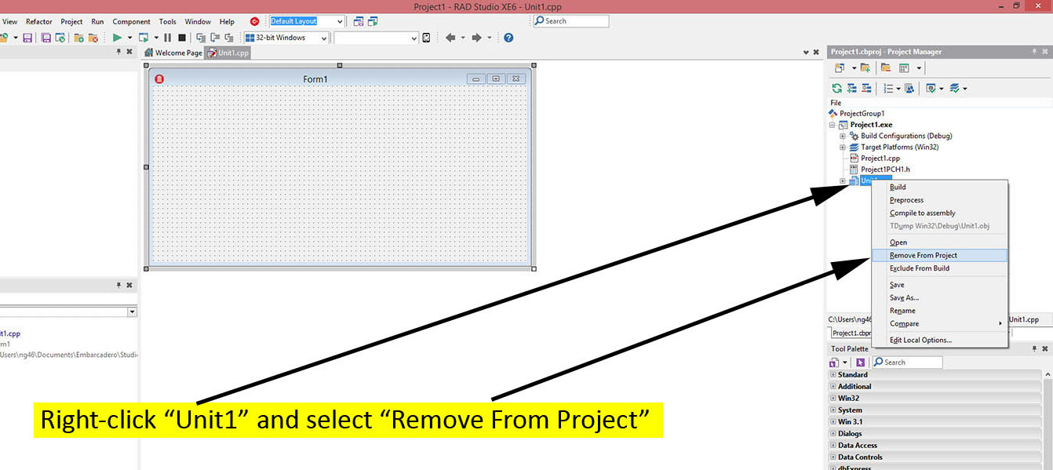The image size is (1053, 470).
Task: Click Add File to Project folder icon
Action: tap(79, 38)
